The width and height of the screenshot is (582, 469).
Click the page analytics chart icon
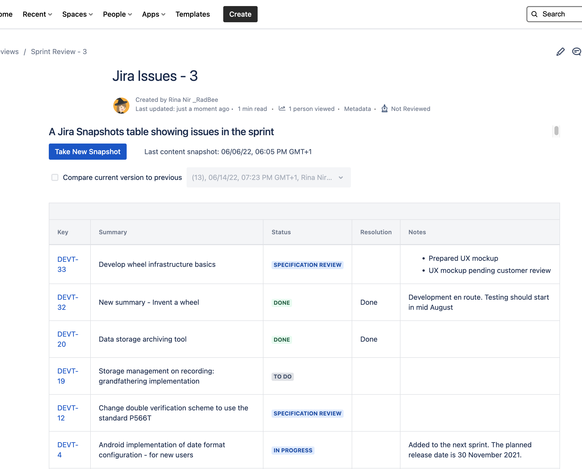(x=282, y=108)
